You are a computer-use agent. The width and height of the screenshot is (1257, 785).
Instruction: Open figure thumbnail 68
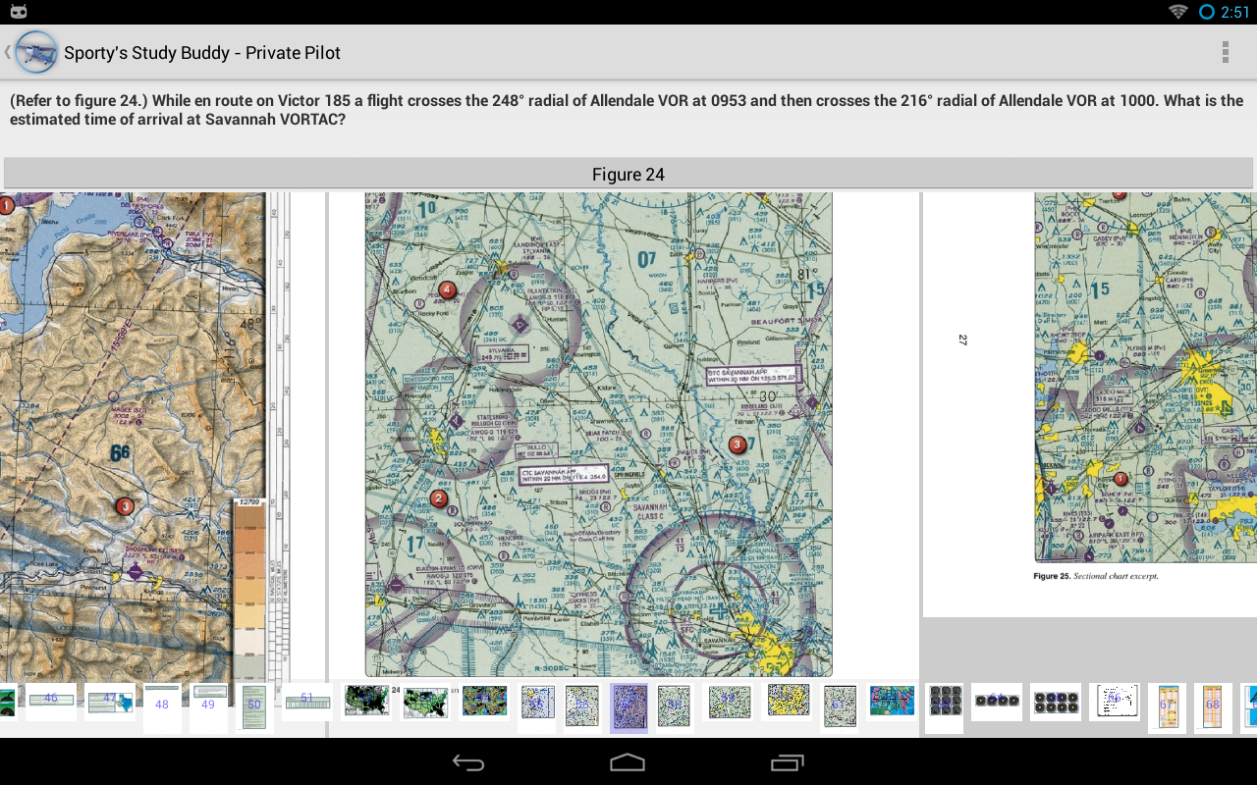click(1213, 706)
